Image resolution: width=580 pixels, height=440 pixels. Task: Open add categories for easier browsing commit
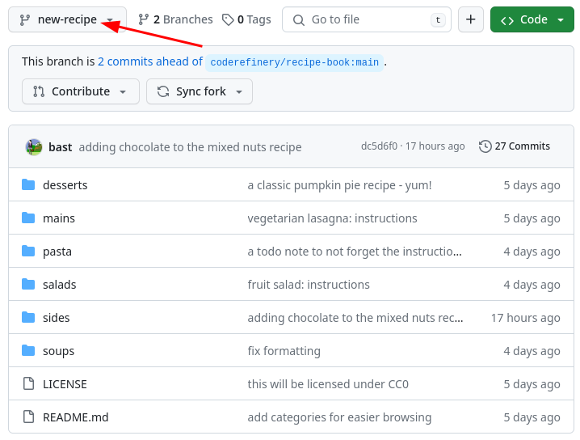coord(339,417)
